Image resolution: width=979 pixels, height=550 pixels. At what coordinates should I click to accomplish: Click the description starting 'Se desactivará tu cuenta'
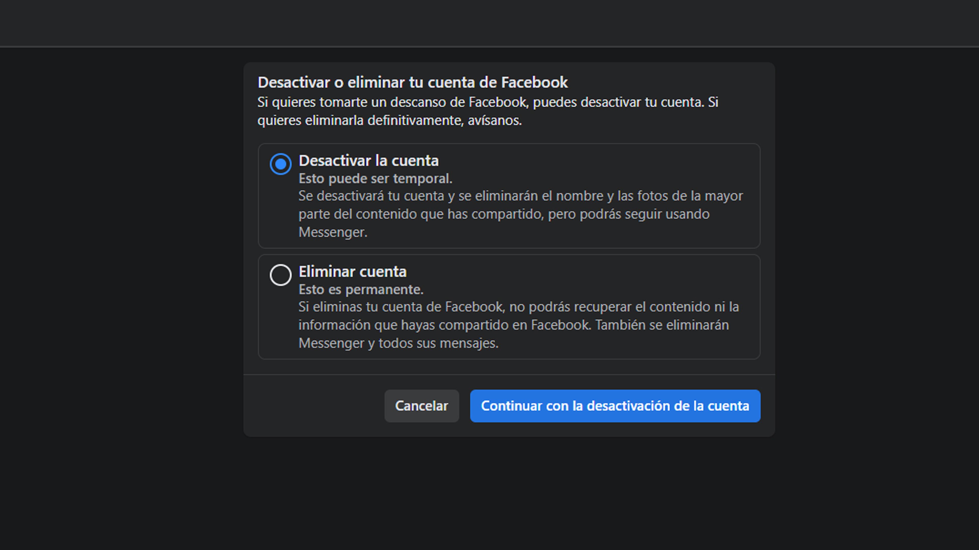point(521,214)
